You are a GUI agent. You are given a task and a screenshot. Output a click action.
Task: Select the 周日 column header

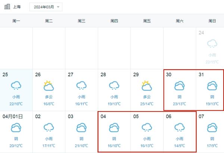tap(212, 21)
